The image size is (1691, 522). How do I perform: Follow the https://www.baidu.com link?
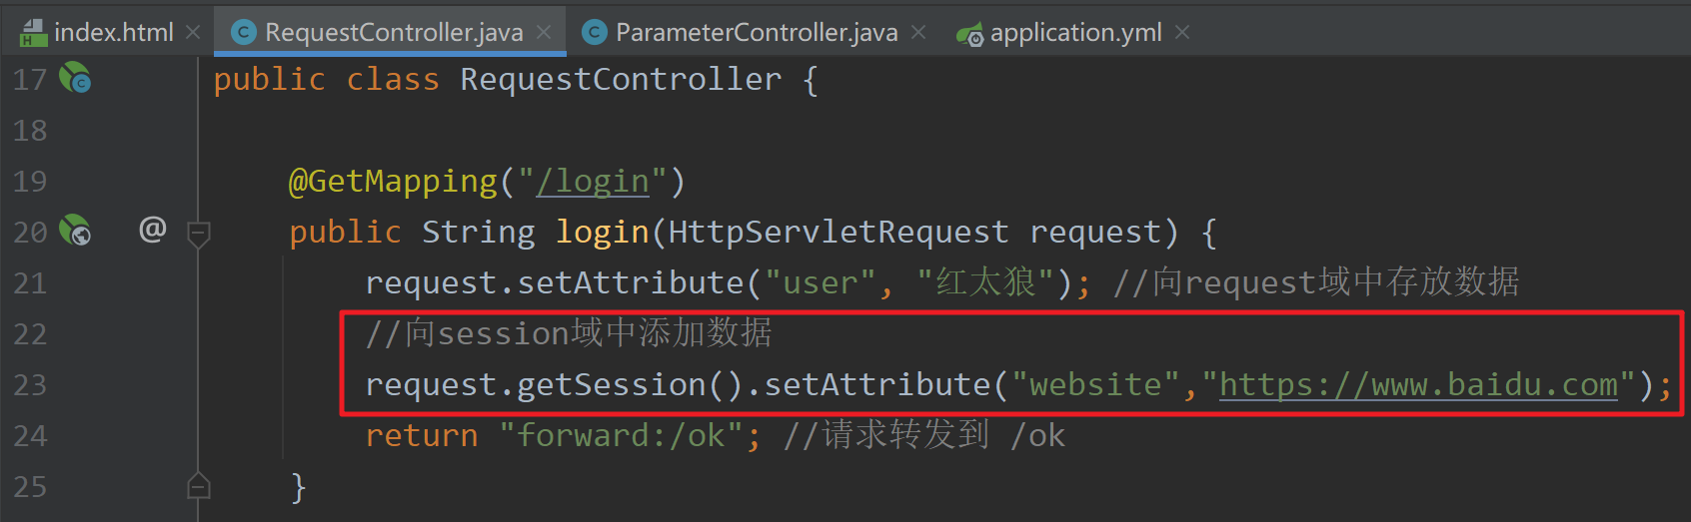[x=1417, y=385]
